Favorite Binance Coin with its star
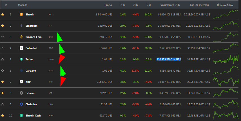 (3, 37)
